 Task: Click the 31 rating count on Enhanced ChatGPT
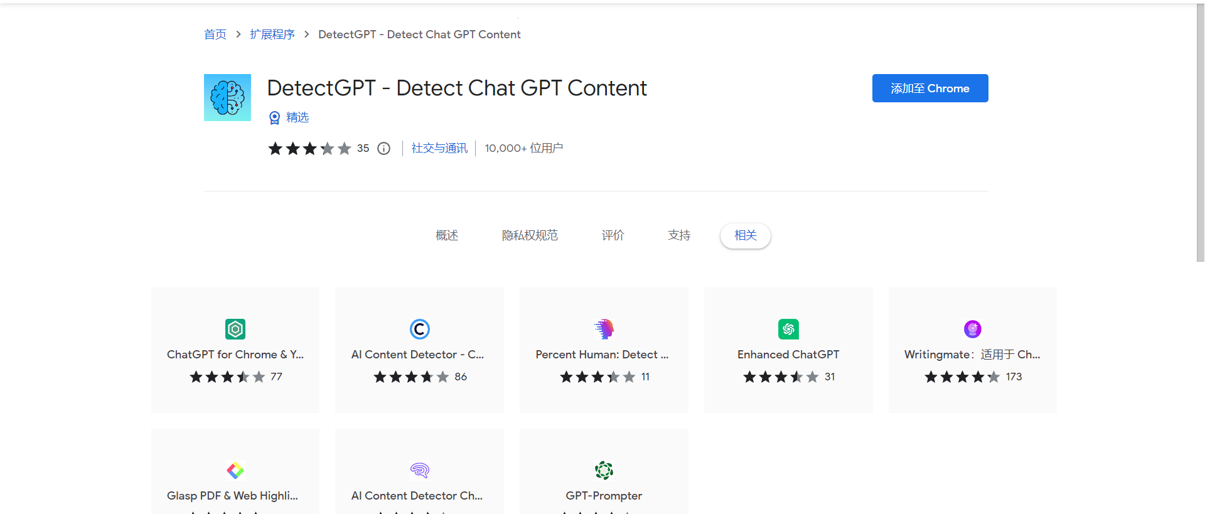[830, 377]
